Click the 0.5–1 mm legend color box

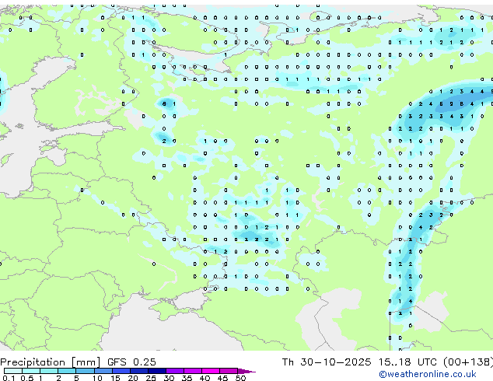(31, 371)
